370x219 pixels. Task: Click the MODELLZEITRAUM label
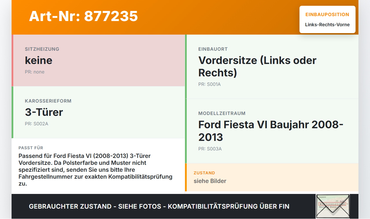tap(222, 113)
